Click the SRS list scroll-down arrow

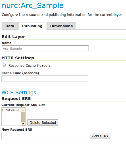point(23,124)
